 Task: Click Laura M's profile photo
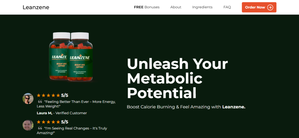[x=28, y=98]
